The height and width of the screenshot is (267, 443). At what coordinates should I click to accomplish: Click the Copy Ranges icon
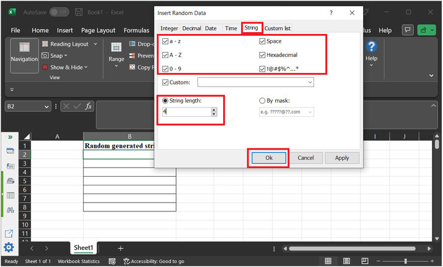pos(132,67)
